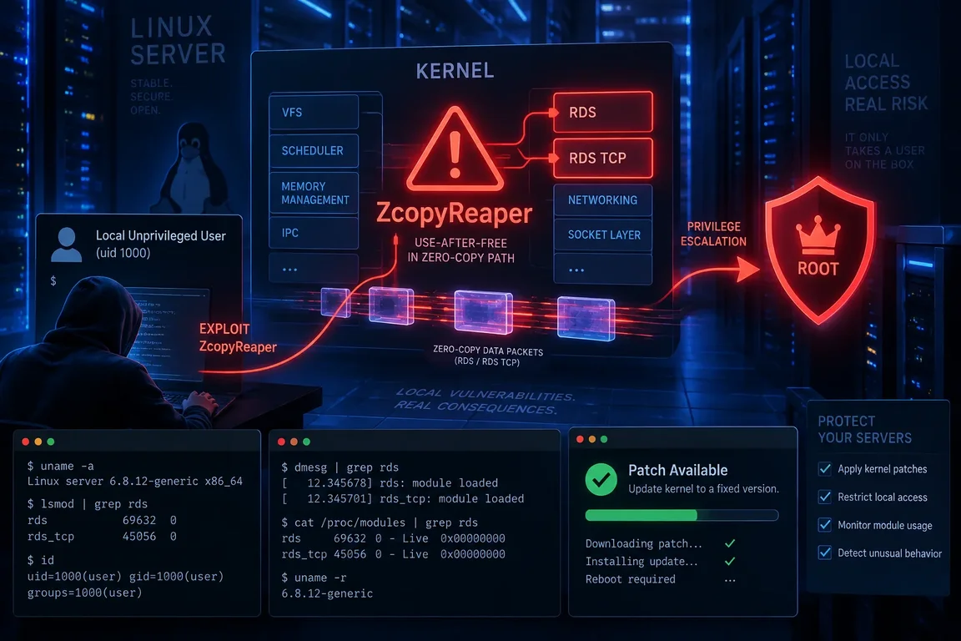Click the Tux penguin on the Linux Server banner
The image size is (961, 641).
pyautogui.click(x=189, y=167)
